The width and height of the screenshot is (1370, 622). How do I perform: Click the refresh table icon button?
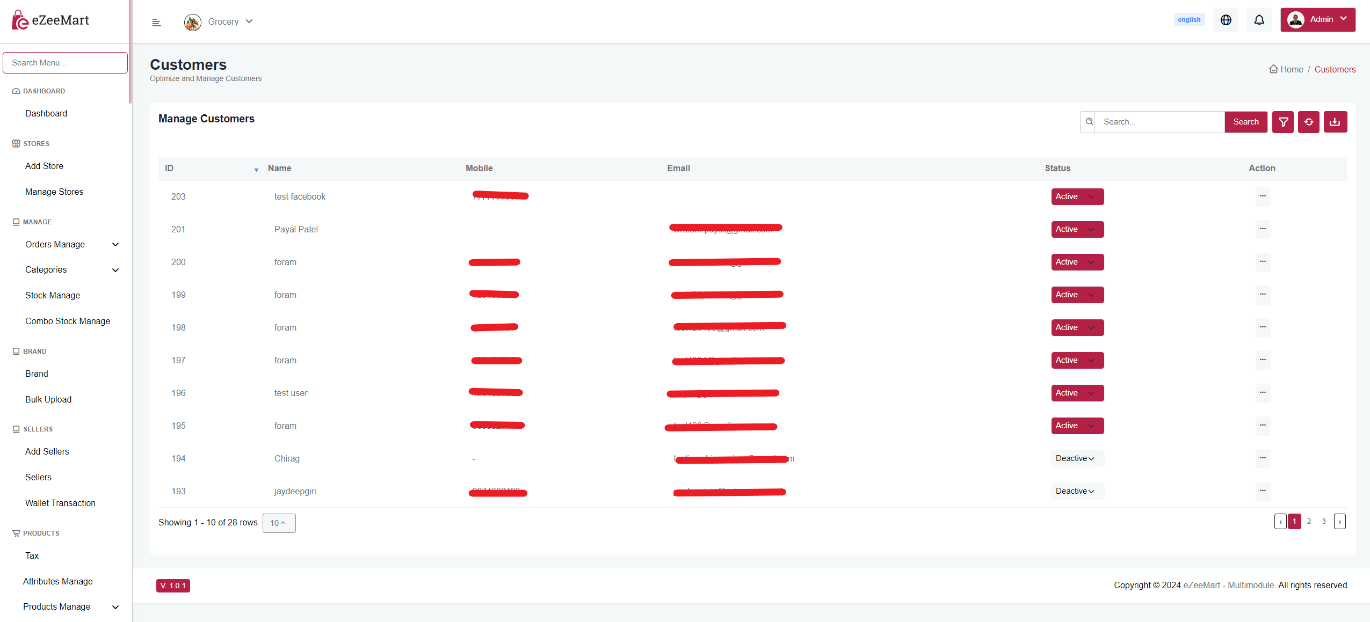(1309, 122)
